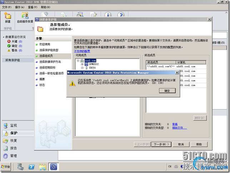
Task: Click the 警告 yellow warning icon
Action: (x=9, y=50)
